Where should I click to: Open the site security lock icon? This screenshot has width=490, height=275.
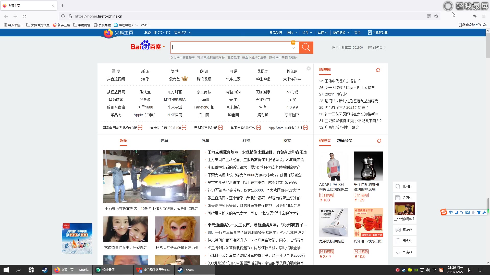click(x=70, y=16)
